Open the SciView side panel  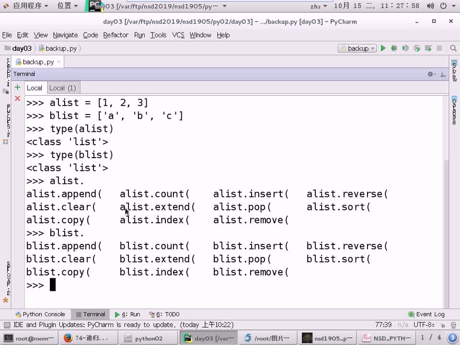[x=454, y=71]
